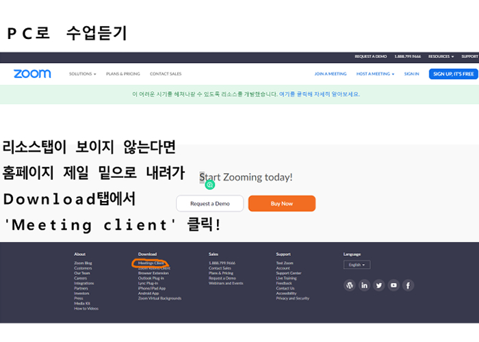Go to PLANS & PRICING in the header
The height and width of the screenshot is (342, 479).
(122, 74)
